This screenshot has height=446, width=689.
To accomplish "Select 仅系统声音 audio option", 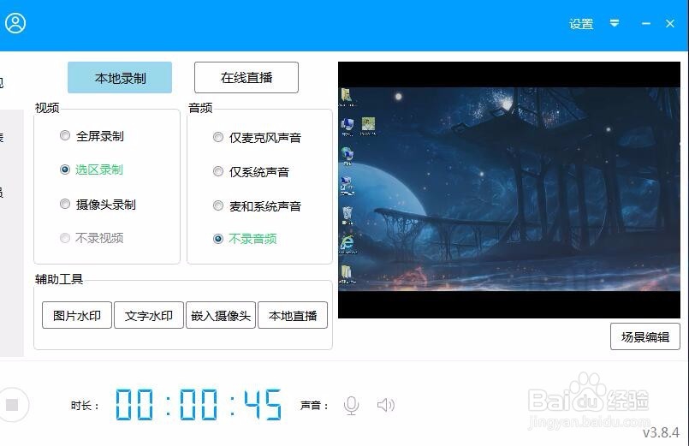I will 251,171.
